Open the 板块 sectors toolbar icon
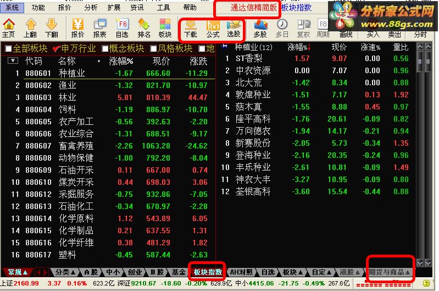The height and width of the screenshot is (291, 439). point(165,28)
